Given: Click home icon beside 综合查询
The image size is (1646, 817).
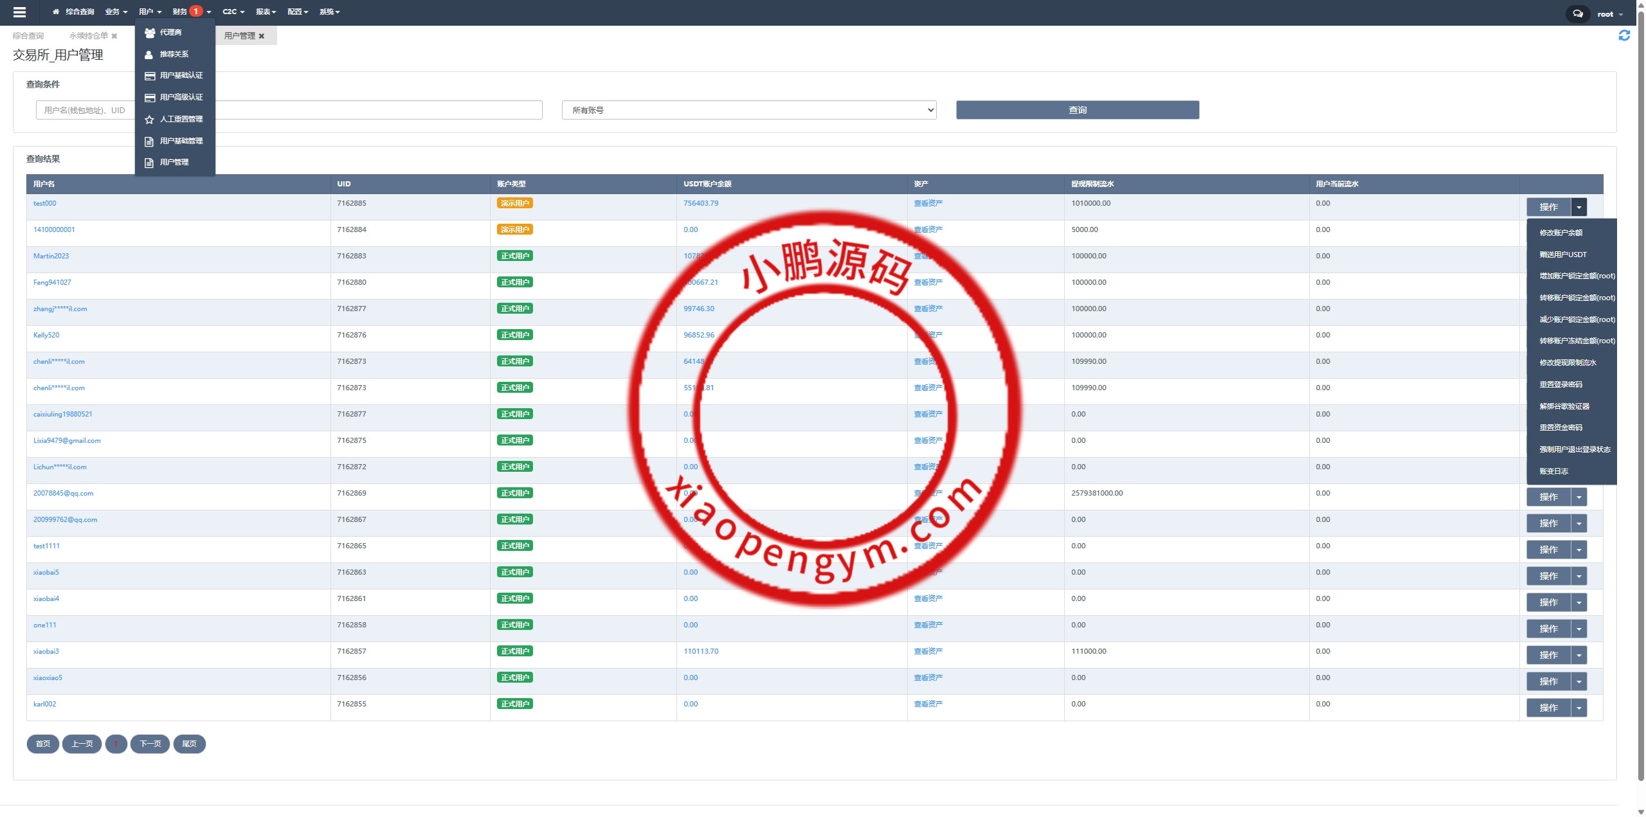Looking at the screenshot, I should tap(56, 12).
